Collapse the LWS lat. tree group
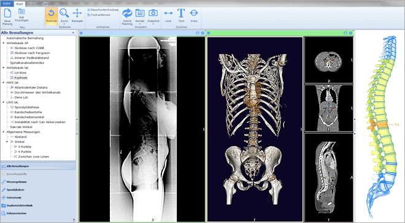 point(4,102)
